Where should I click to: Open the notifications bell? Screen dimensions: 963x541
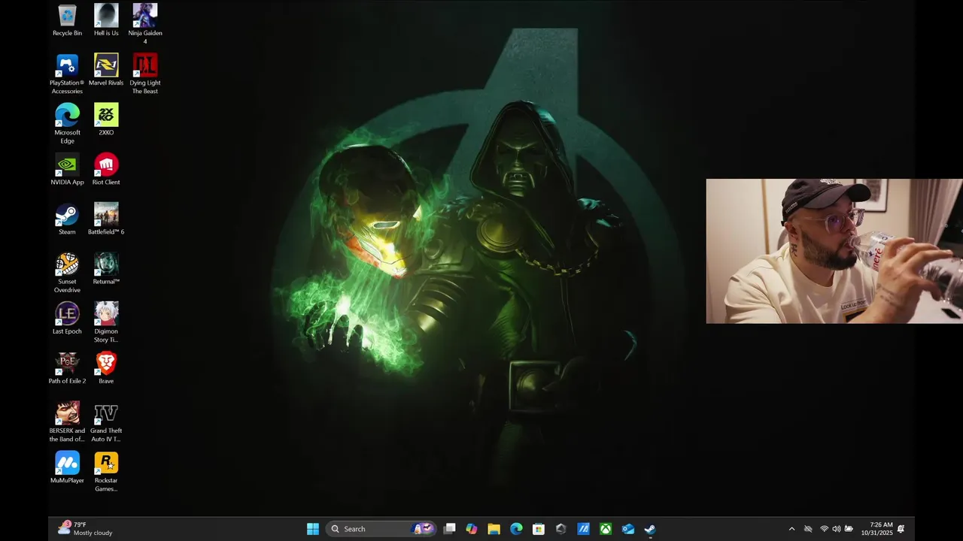point(901,529)
